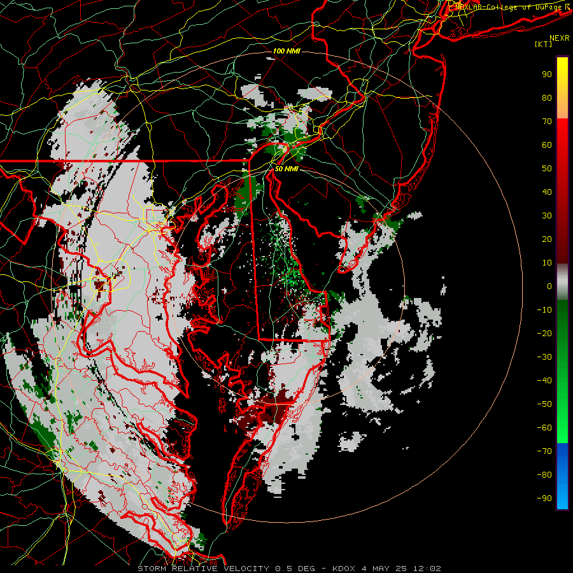The height and width of the screenshot is (573, 573).
Task: Click the 70 value on velocity scale
Action: (x=547, y=122)
